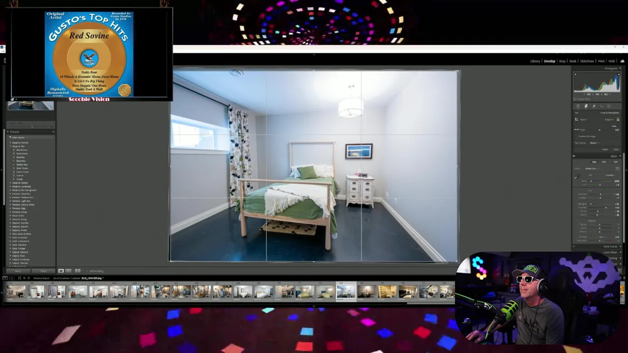Enable the Soft Proofing checkbox
The image size is (628, 353).
[x=87, y=271]
